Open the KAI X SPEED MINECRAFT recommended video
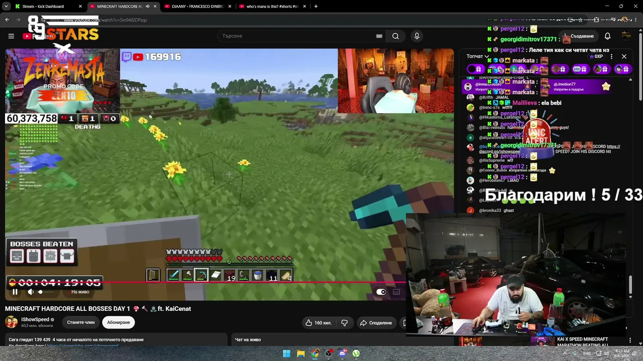The image size is (643, 361). (x=583, y=342)
